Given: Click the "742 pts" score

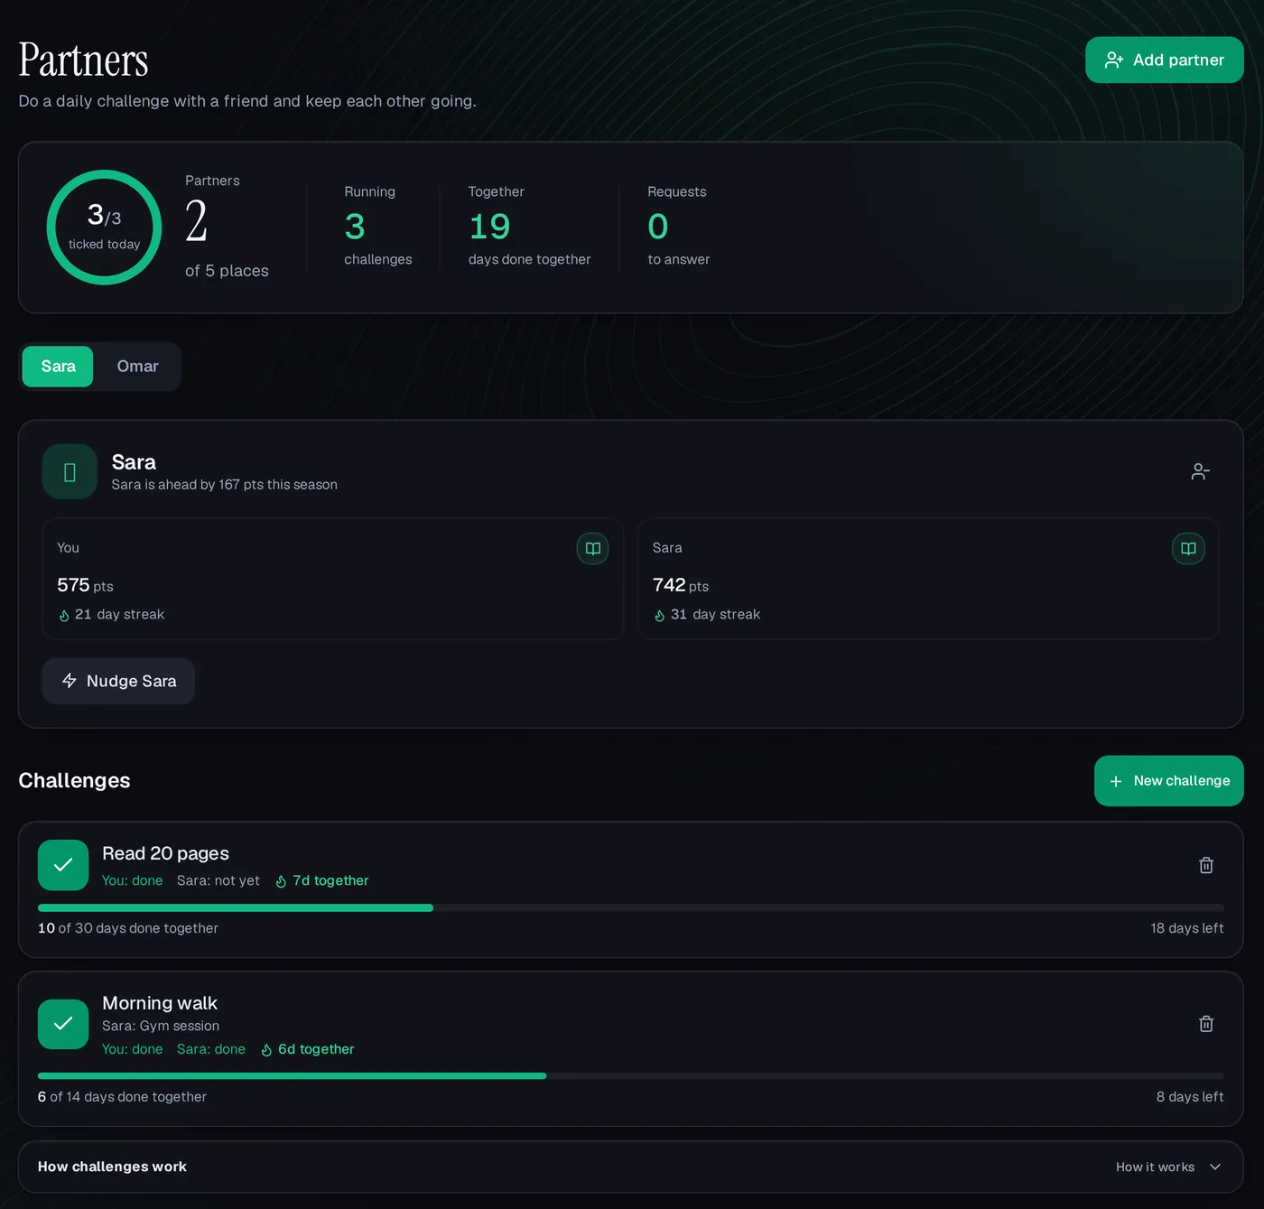Looking at the screenshot, I should click(681, 585).
